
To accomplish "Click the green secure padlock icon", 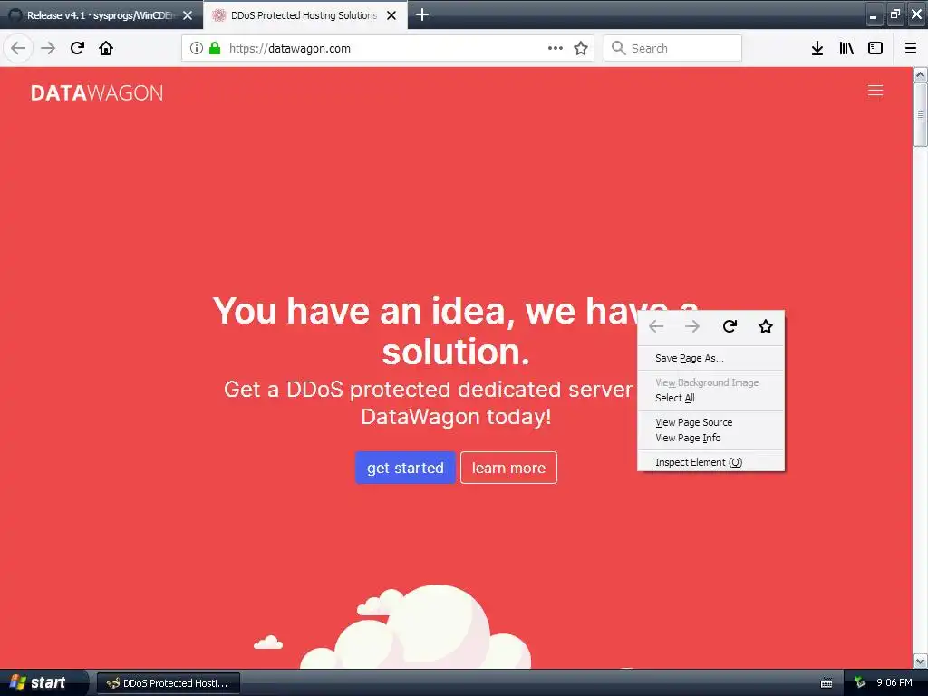I will tap(215, 48).
